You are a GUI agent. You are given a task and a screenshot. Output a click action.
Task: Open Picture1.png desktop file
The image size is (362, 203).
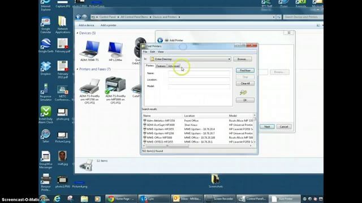tap(63, 137)
